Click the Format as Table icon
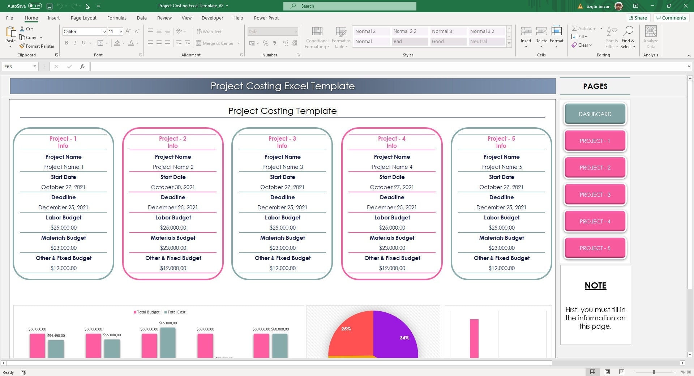Image resolution: width=694 pixels, height=376 pixels. coord(341,32)
